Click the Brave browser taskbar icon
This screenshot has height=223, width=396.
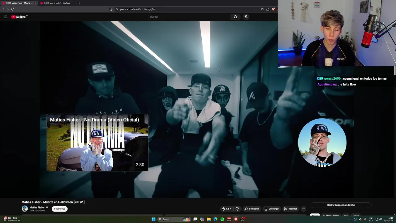pos(236,219)
